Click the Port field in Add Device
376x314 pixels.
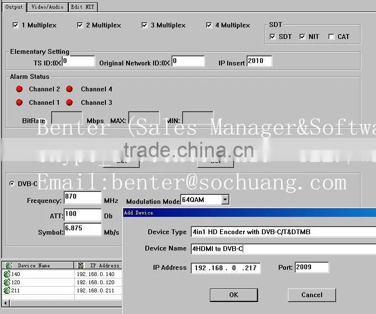pos(312,267)
